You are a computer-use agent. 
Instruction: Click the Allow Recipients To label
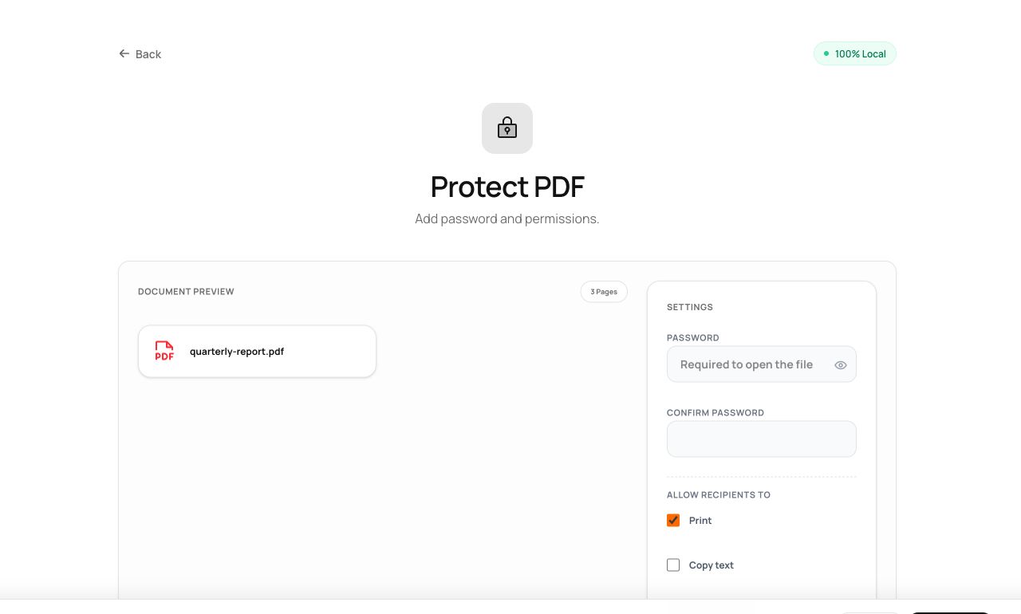[x=719, y=495]
